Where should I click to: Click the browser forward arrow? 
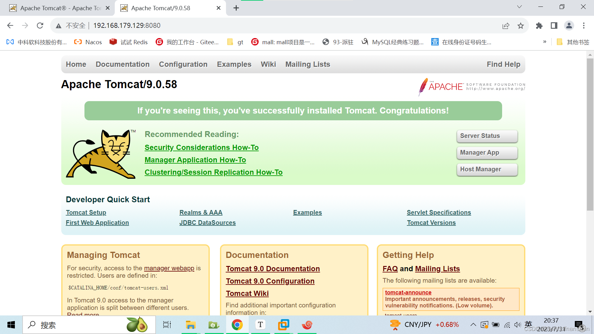[25, 26]
